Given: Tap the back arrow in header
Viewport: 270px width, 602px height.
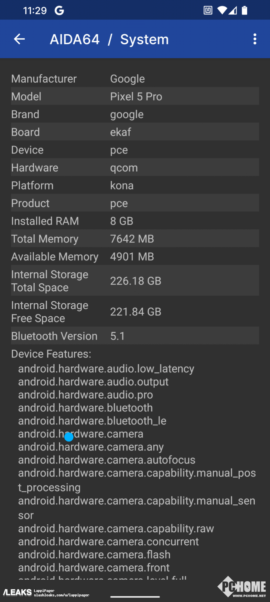Looking at the screenshot, I should tap(19, 39).
